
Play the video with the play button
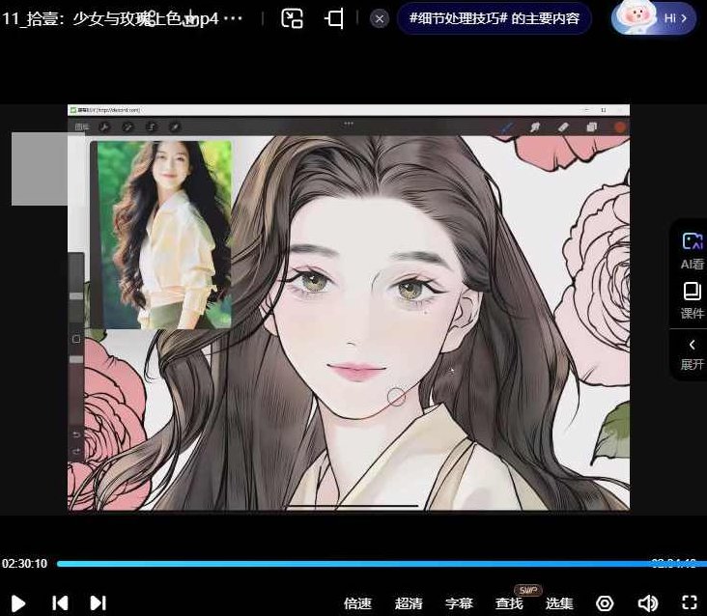pos(17,602)
